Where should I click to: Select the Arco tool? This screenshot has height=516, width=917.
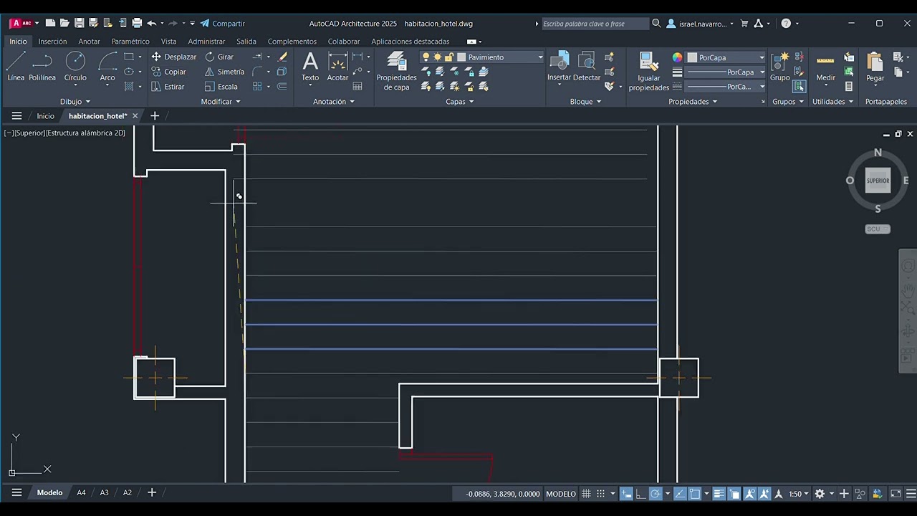[x=107, y=67]
